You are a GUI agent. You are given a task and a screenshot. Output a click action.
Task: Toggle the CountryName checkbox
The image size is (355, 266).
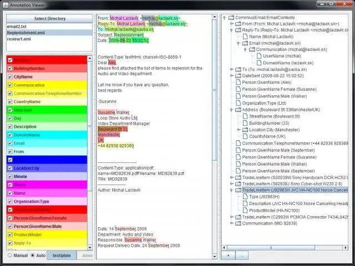(10, 101)
